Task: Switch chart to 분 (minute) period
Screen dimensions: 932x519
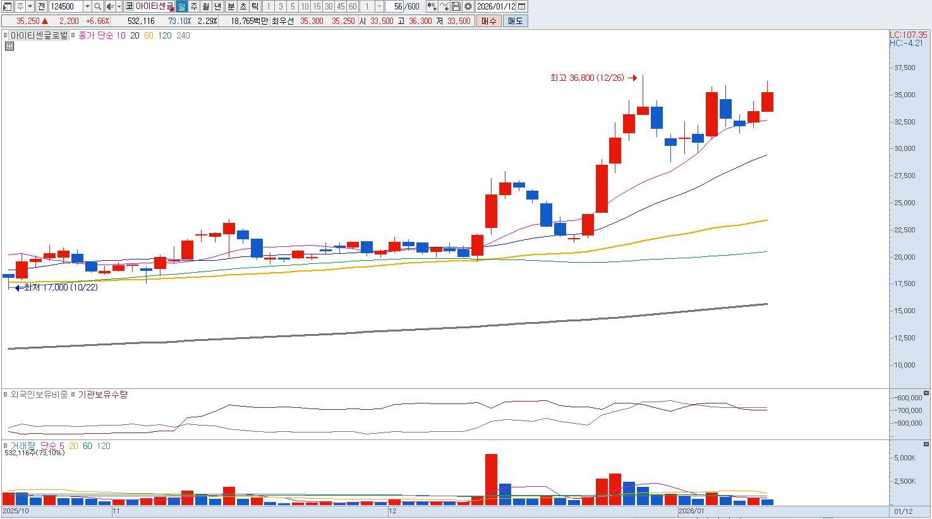Action: click(x=231, y=6)
